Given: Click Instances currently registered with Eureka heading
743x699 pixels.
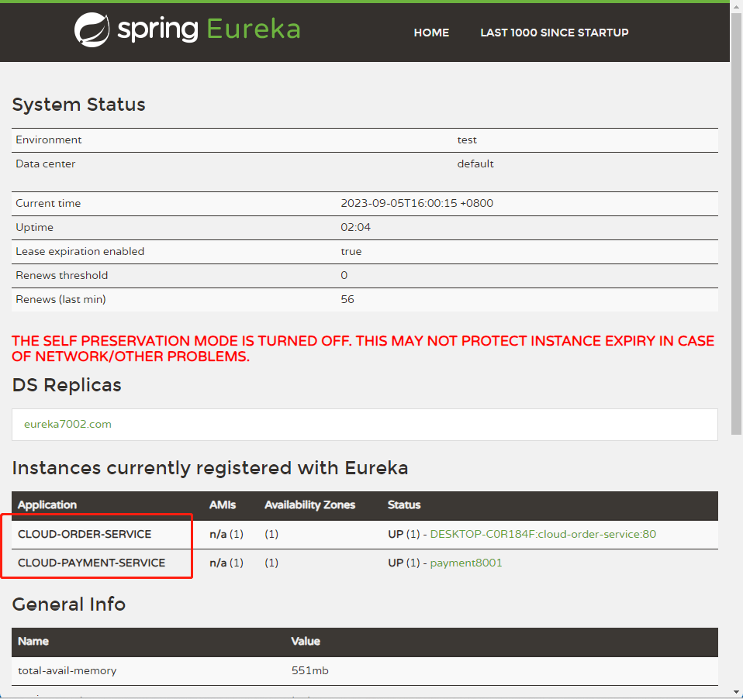Looking at the screenshot, I should 210,468.
